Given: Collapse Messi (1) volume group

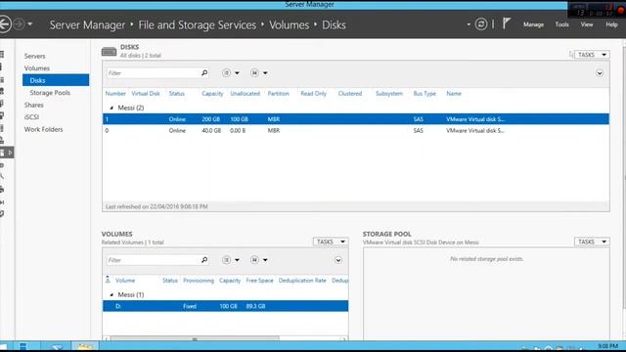Looking at the screenshot, I should (112, 295).
